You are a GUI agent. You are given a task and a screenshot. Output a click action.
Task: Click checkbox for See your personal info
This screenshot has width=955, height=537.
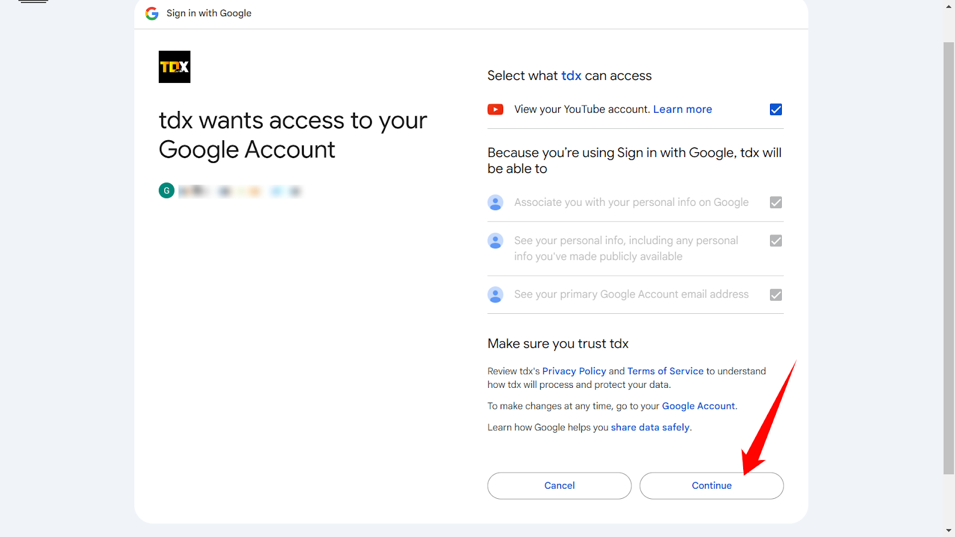coord(776,240)
